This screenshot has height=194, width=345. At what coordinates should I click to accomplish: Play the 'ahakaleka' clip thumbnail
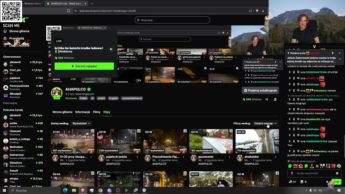257,141
